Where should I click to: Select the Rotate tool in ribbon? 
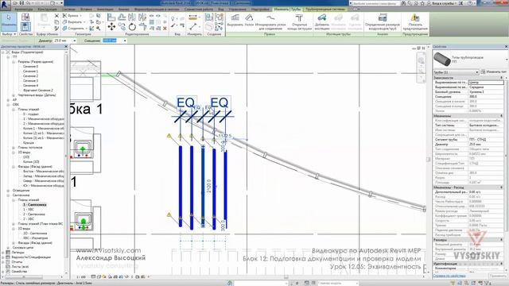click(132, 26)
